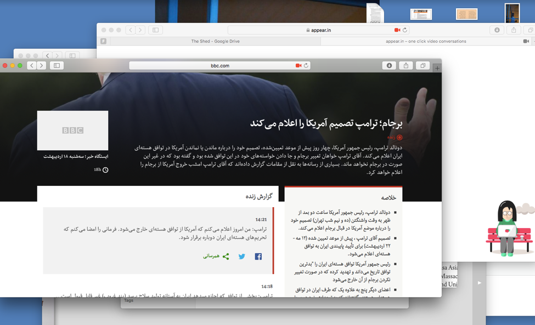Open the share menu in the bbc.com window
This screenshot has width=535, height=325.
[x=406, y=65]
